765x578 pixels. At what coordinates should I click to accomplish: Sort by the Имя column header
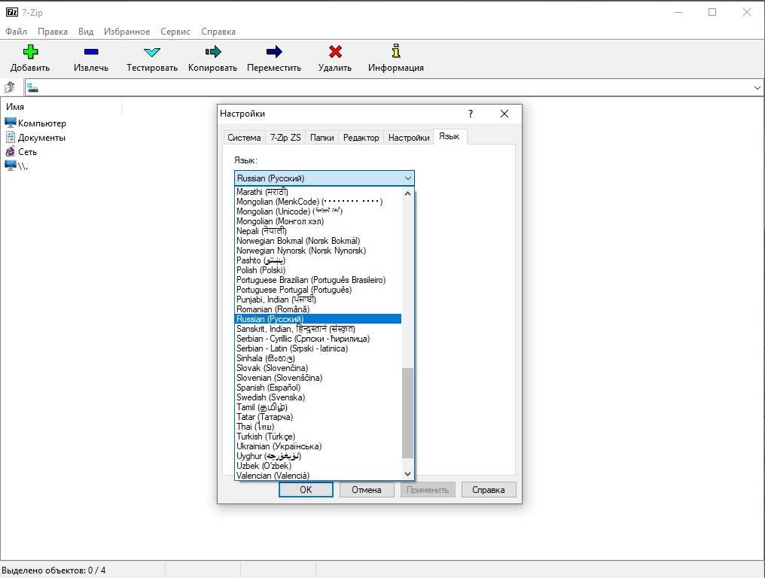pyautogui.click(x=61, y=106)
